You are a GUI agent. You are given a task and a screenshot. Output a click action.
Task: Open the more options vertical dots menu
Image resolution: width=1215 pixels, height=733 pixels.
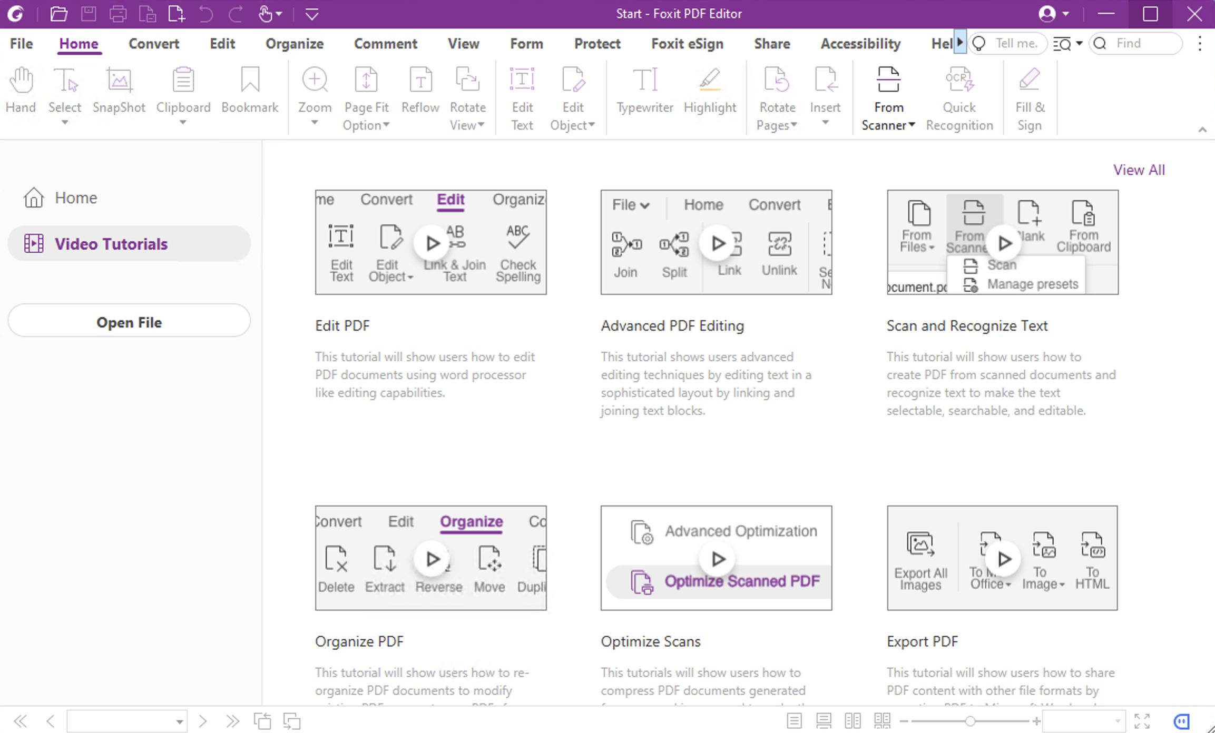tap(1200, 44)
